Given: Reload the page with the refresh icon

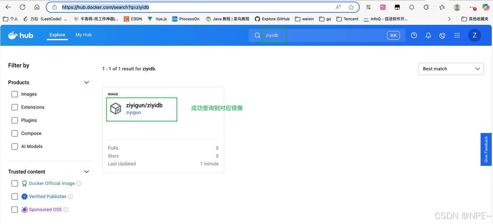Looking at the screenshot, I should tap(22, 7).
